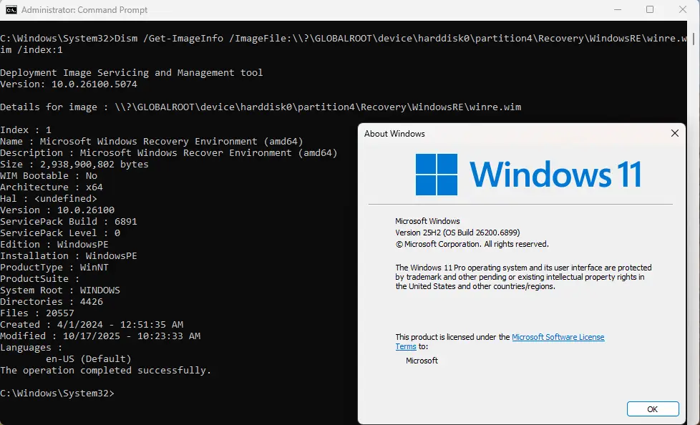Click the 'Hal : <undefined>' line
This screenshot has width=700, height=425.
click(x=48, y=199)
